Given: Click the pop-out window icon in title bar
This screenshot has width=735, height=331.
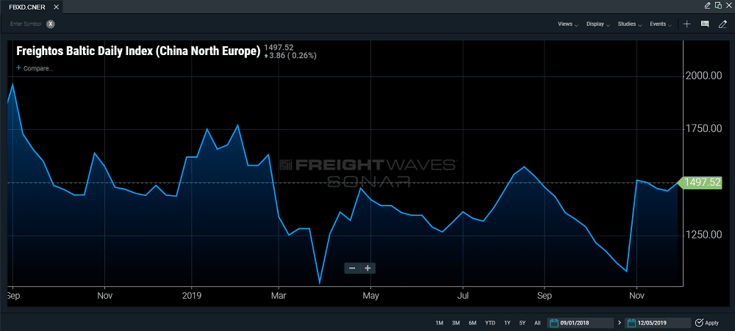Looking at the screenshot, I should [x=719, y=6].
